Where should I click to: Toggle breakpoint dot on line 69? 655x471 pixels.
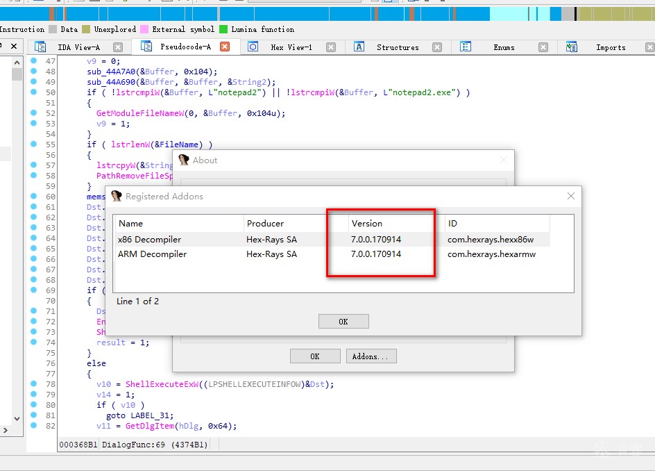pyautogui.click(x=34, y=290)
